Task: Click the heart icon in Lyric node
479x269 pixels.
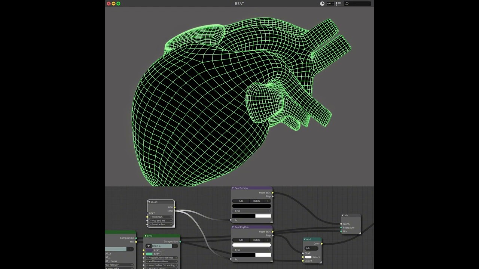Action: 149,246
